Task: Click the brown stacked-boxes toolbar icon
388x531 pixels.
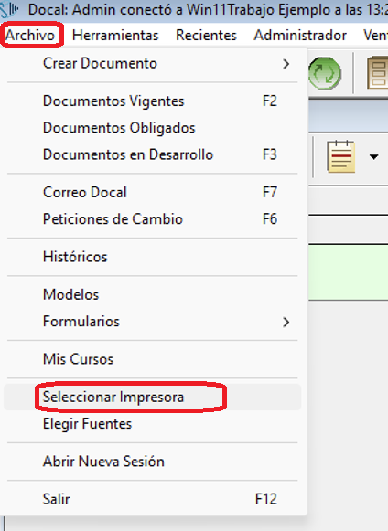Action: (x=378, y=73)
